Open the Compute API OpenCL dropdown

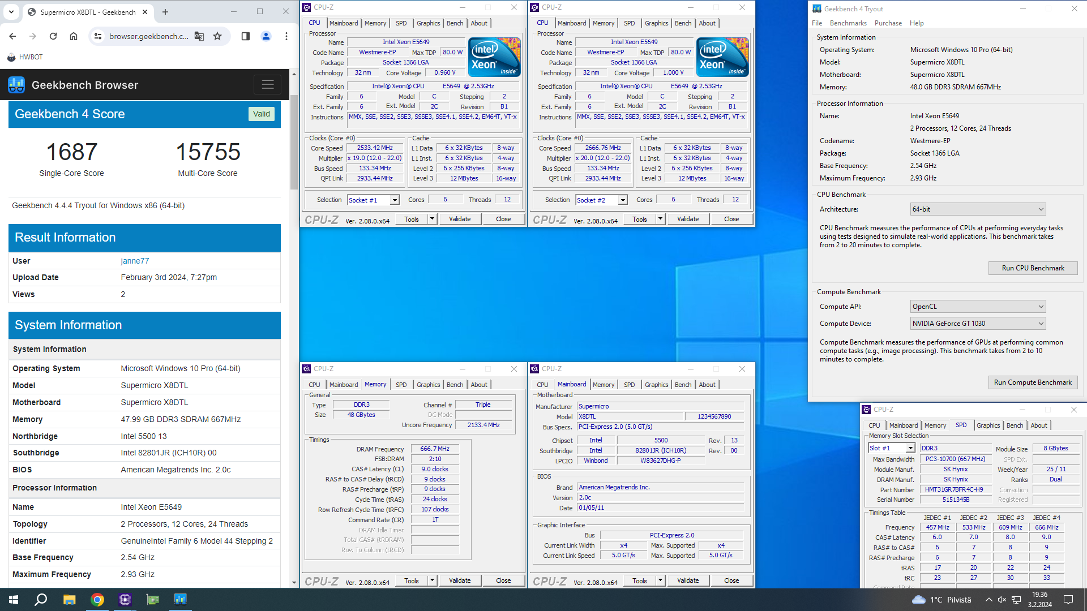(x=978, y=307)
